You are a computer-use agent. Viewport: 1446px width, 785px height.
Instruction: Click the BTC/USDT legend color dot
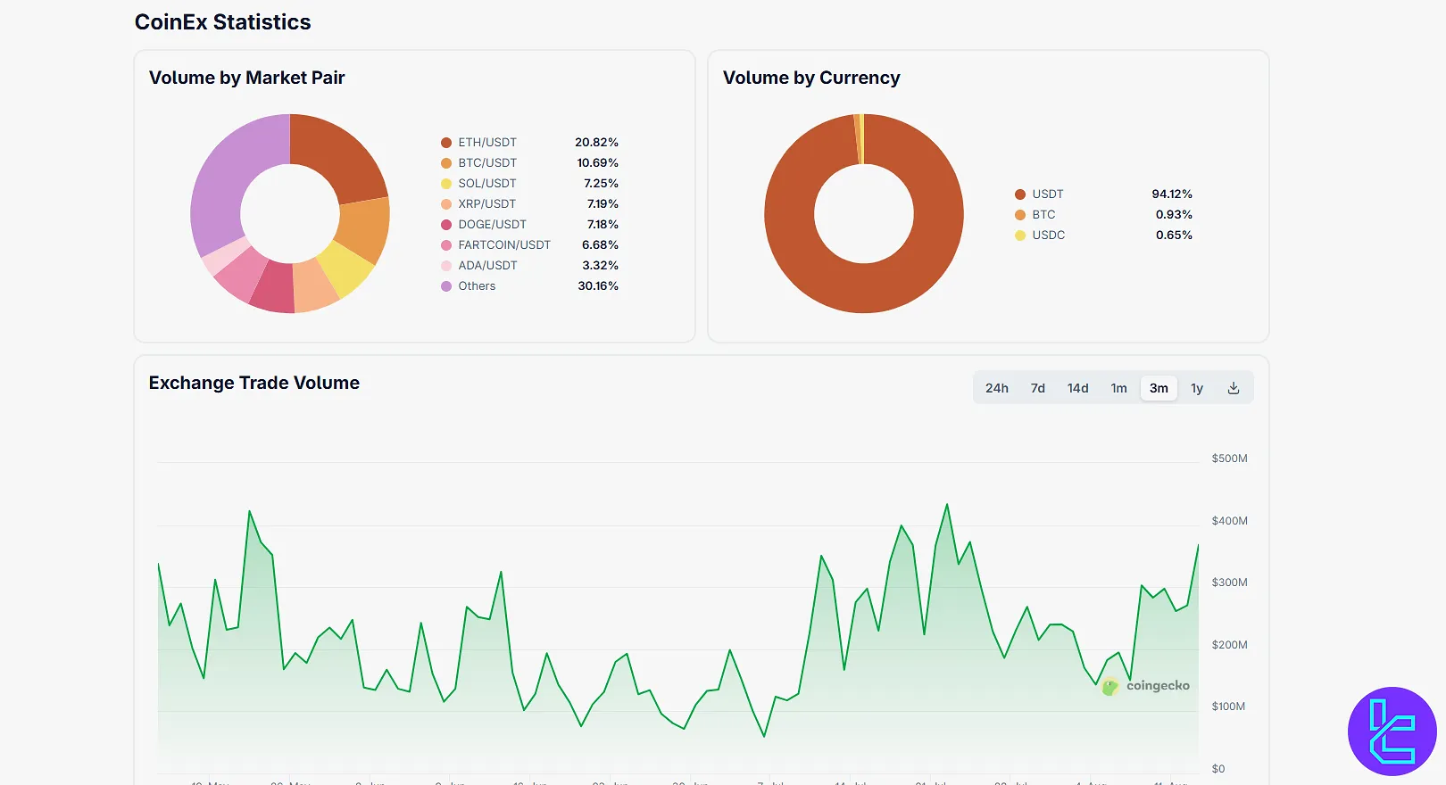coord(446,163)
